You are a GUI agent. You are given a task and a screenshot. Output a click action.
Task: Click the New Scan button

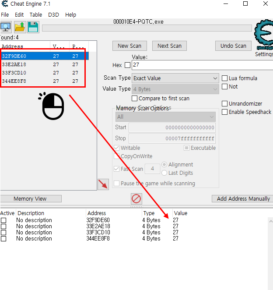[129, 46]
